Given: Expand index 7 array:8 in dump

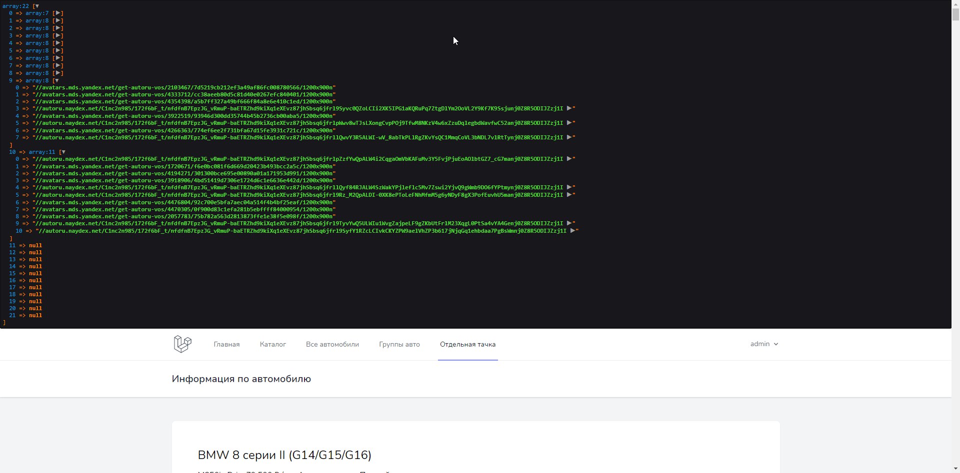Looking at the screenshot, I should [58, 65].
